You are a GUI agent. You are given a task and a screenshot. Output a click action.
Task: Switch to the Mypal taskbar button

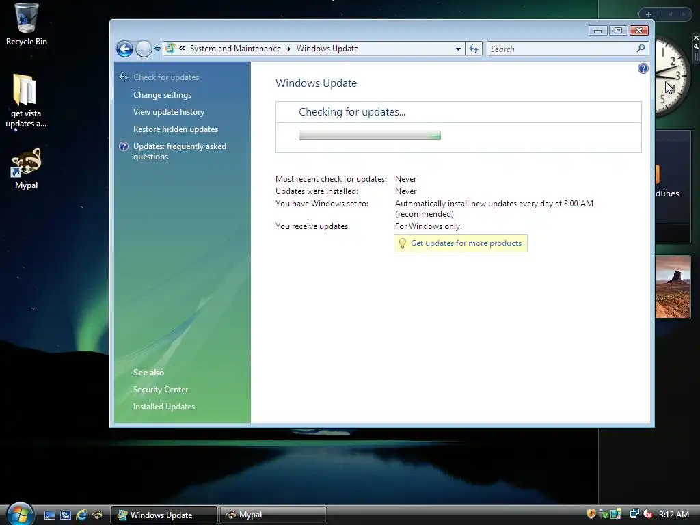click(273, 515)
